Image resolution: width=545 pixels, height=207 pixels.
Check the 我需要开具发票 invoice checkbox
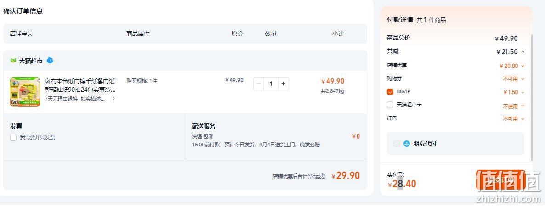coord(13,137)
